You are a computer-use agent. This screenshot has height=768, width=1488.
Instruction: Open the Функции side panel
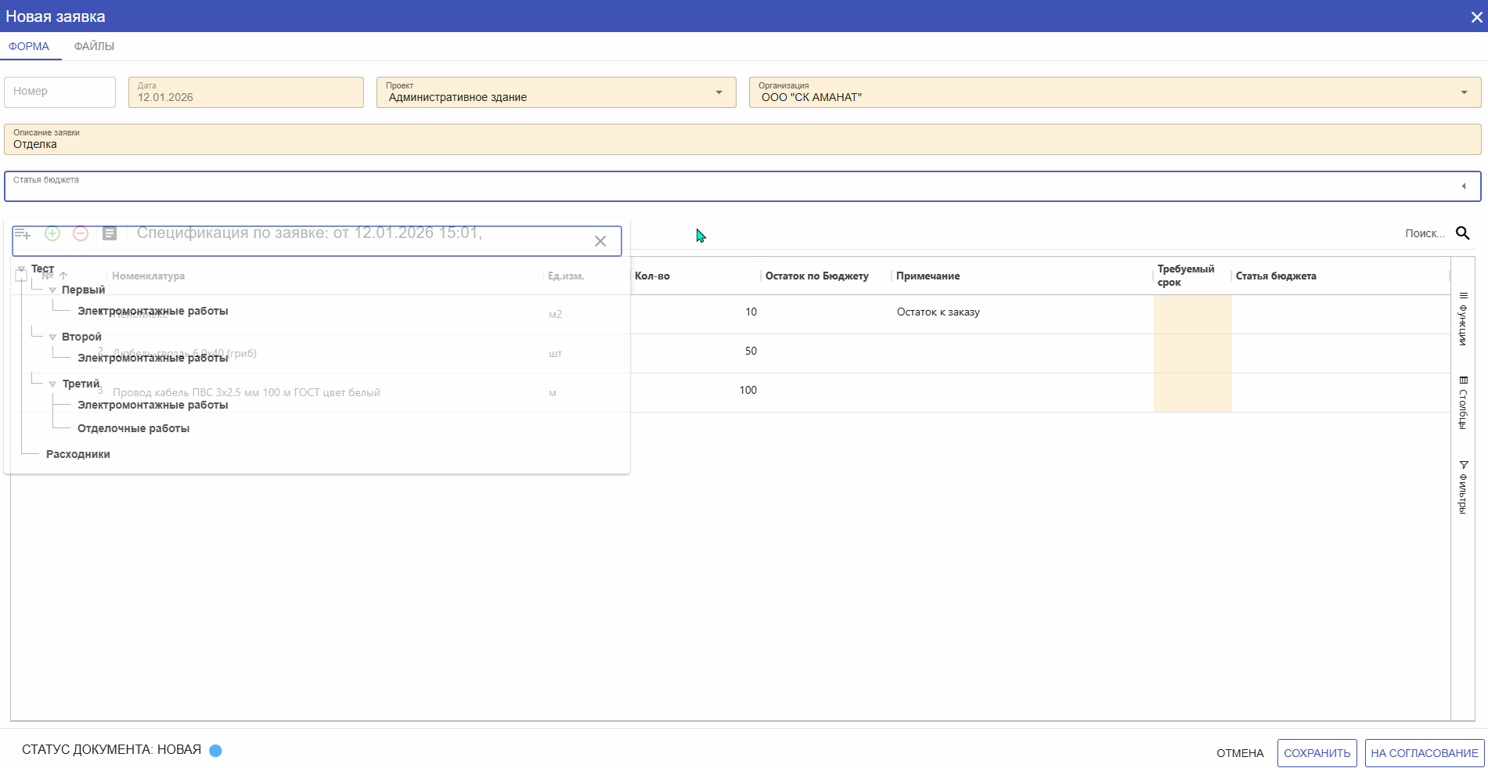[1463, 319]
